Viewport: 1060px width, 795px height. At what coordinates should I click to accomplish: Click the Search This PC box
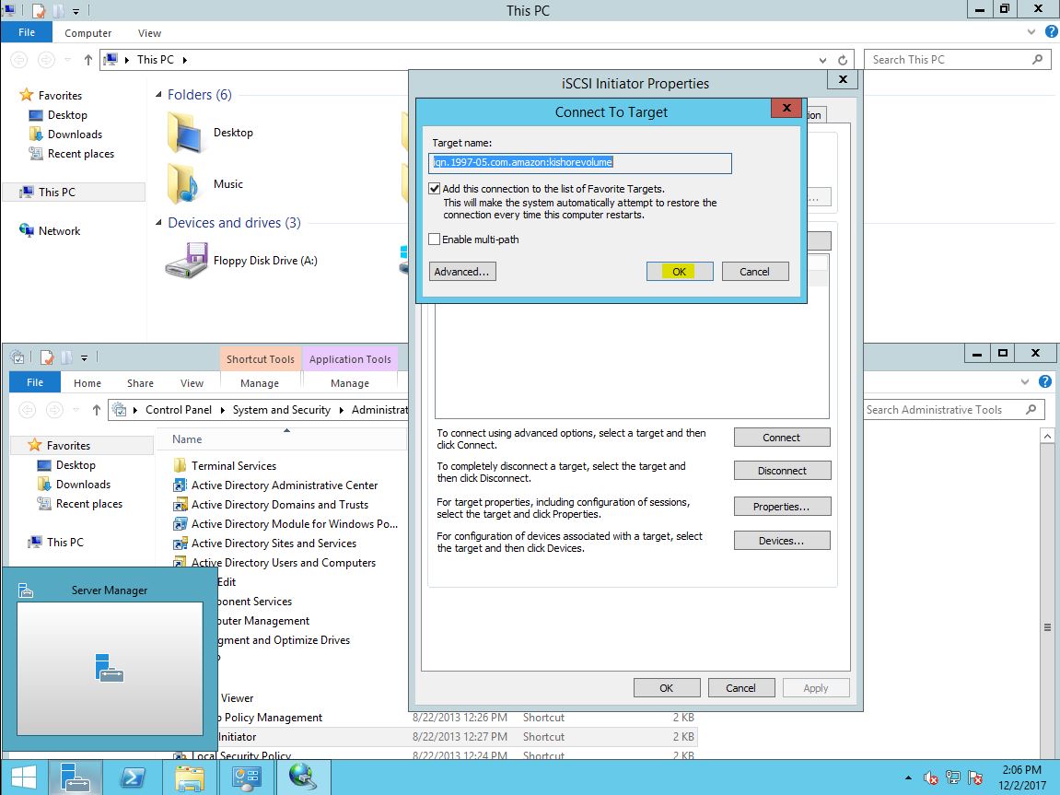point(947,60)
